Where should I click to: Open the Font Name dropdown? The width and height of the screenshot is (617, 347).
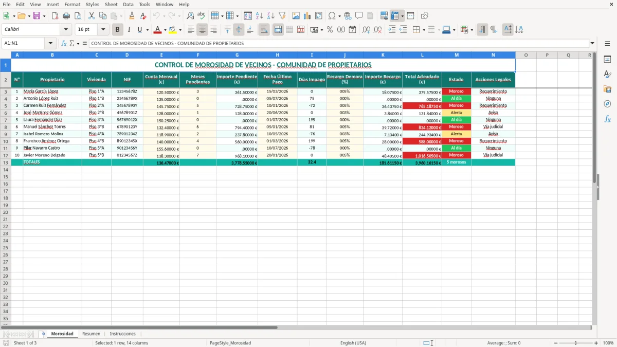(66, 30)
